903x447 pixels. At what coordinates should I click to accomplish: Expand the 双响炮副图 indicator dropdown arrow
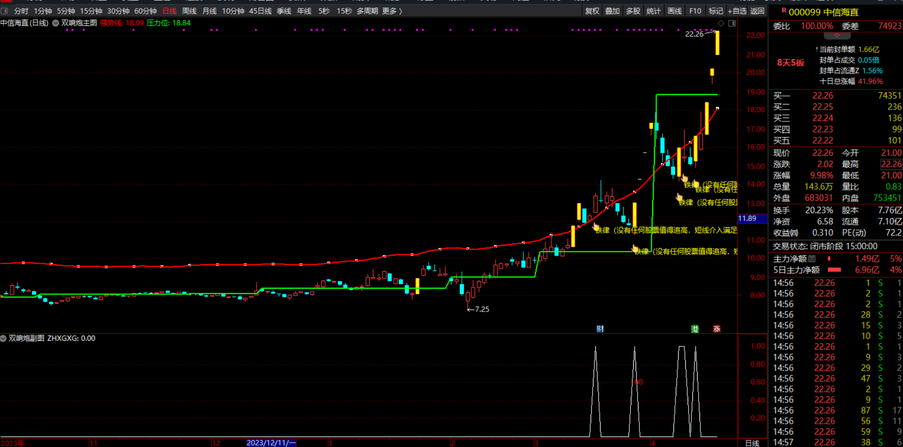3,338
